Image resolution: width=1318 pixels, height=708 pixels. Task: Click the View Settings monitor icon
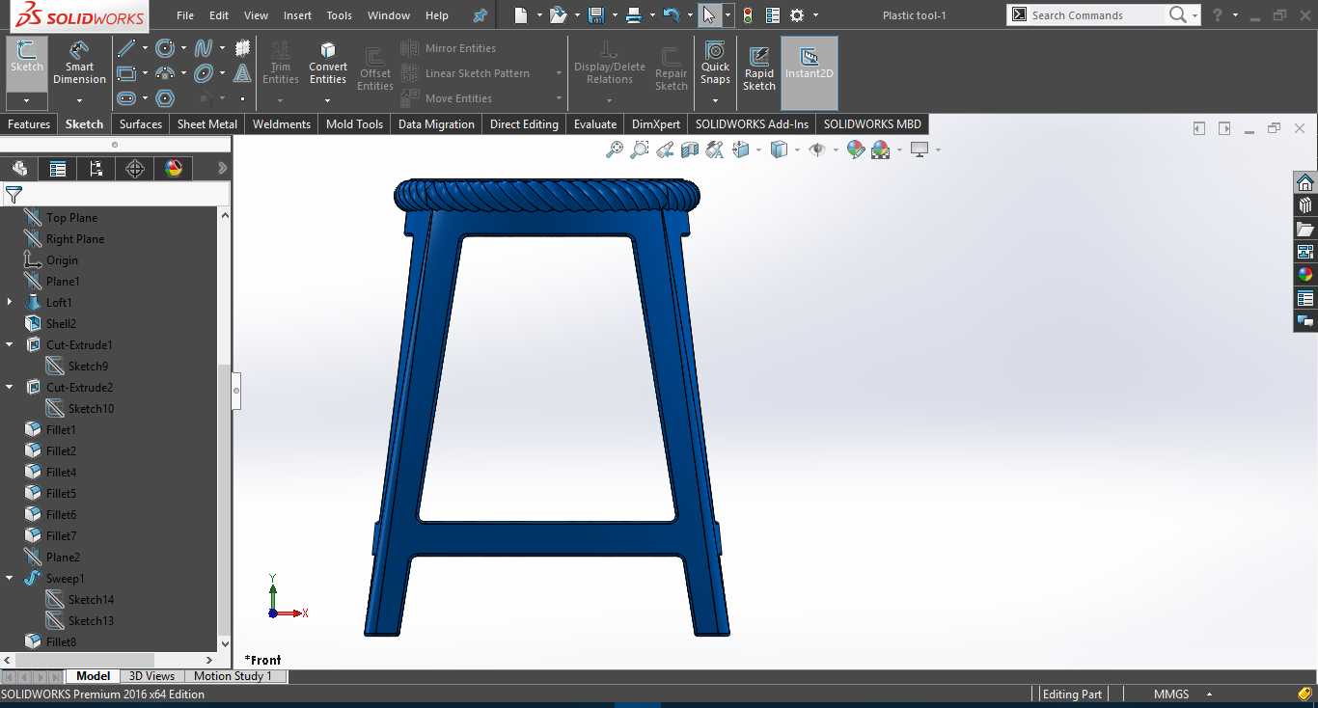920,150
